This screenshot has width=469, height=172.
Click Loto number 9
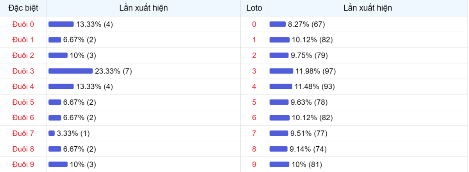coord(254,165)
